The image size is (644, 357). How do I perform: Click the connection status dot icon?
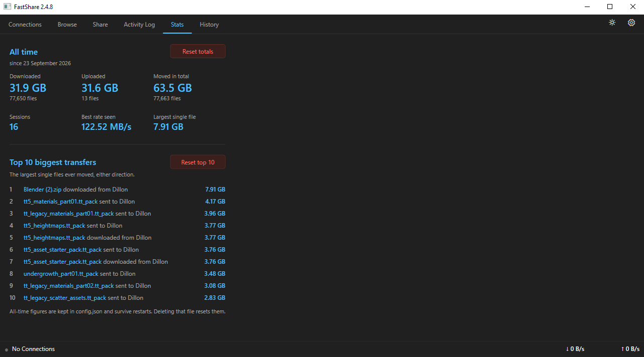tap(7, 349)
